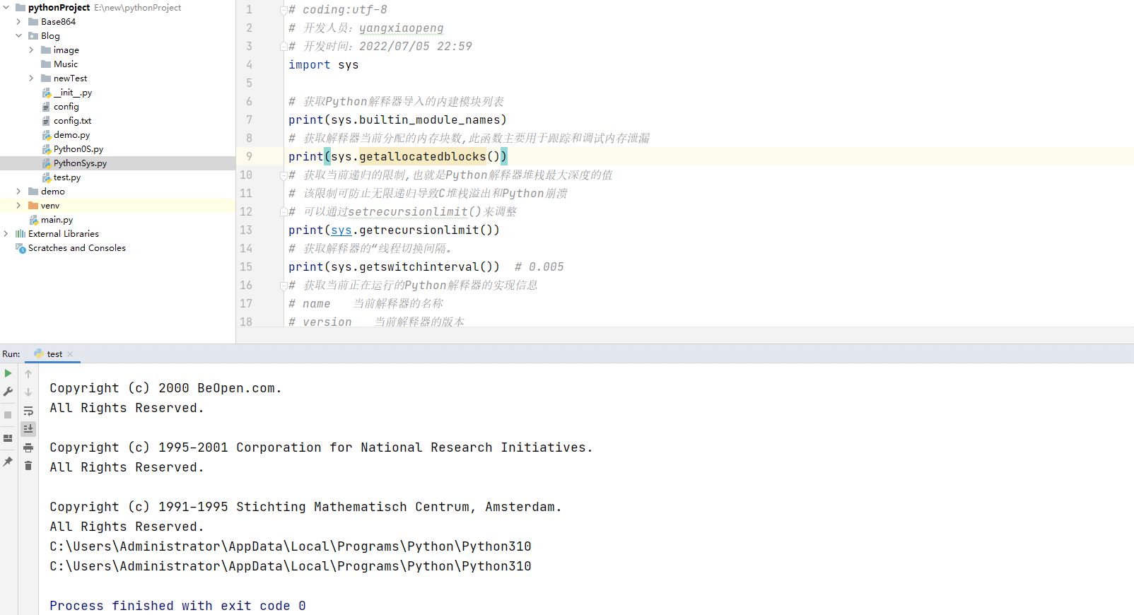Viewport: 1134px width, 615px height.
Task: Select the test tab in the Run panel
Action: (x=54, y=354)
